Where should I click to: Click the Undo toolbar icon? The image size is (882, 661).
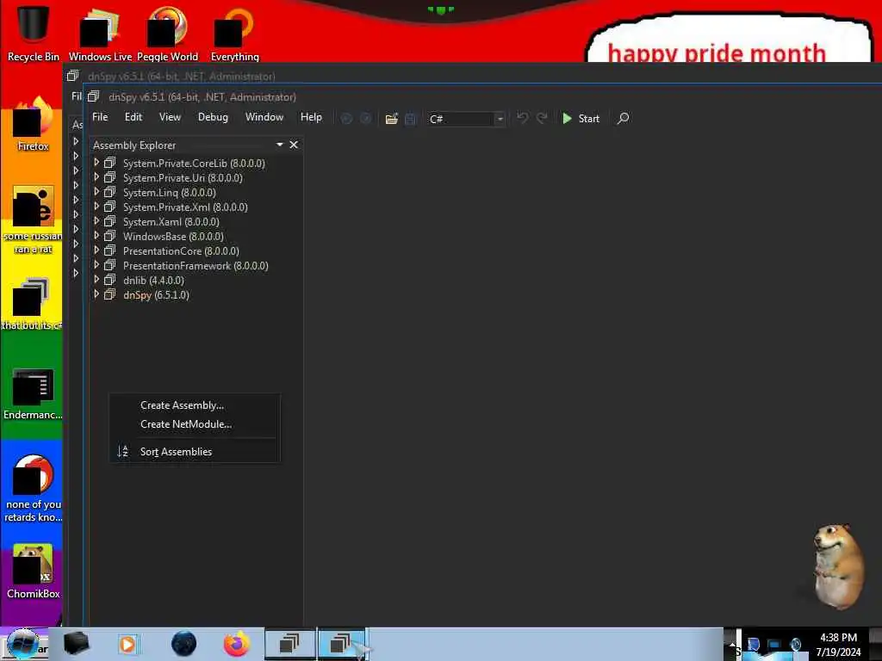pos(522,118)
